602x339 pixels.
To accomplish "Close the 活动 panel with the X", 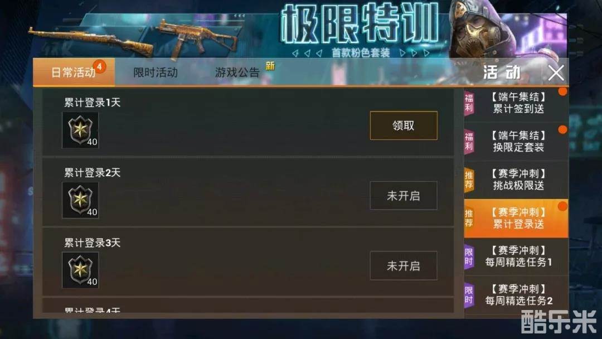I will click(x=556, y=72).
